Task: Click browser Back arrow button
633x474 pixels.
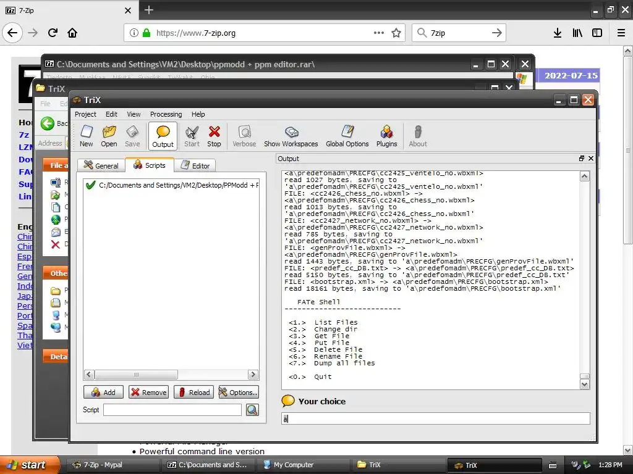Action: point(12,33)
